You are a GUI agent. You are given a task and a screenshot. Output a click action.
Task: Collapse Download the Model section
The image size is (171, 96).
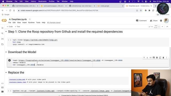tap(6, 52)
